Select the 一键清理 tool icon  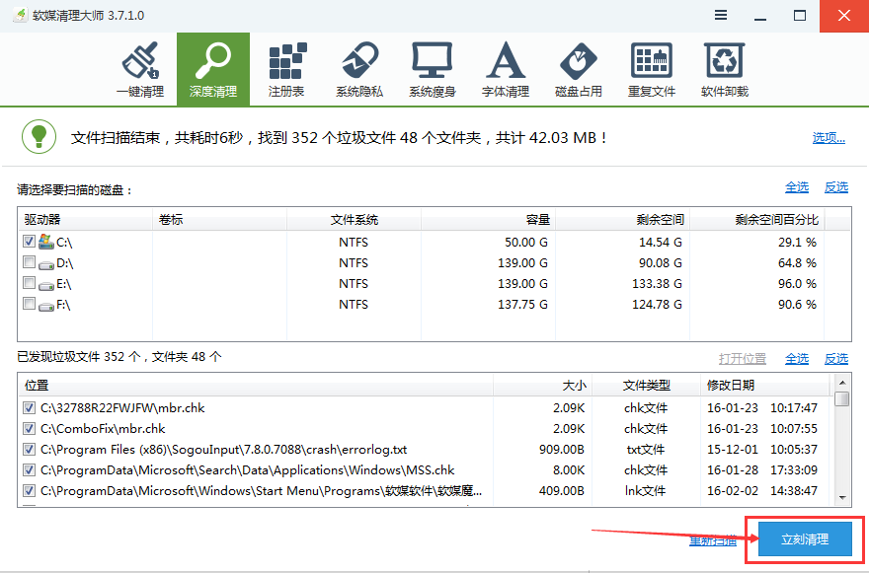(x=140, y=67)
